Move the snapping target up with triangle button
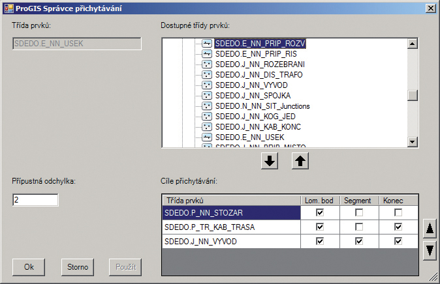The width and height of the screenshot is (440, 284). tap(428, 228)
